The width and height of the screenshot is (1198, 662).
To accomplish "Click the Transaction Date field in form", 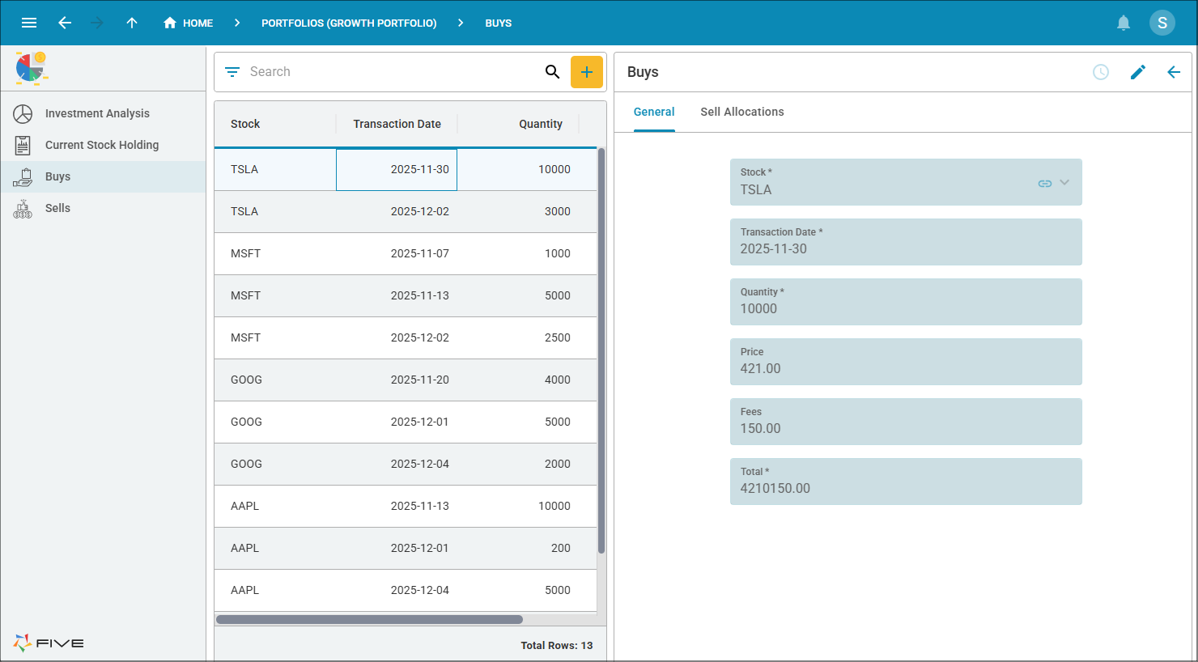I will point(906,242).
